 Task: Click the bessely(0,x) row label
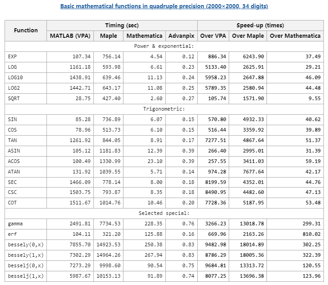(26, 244)
